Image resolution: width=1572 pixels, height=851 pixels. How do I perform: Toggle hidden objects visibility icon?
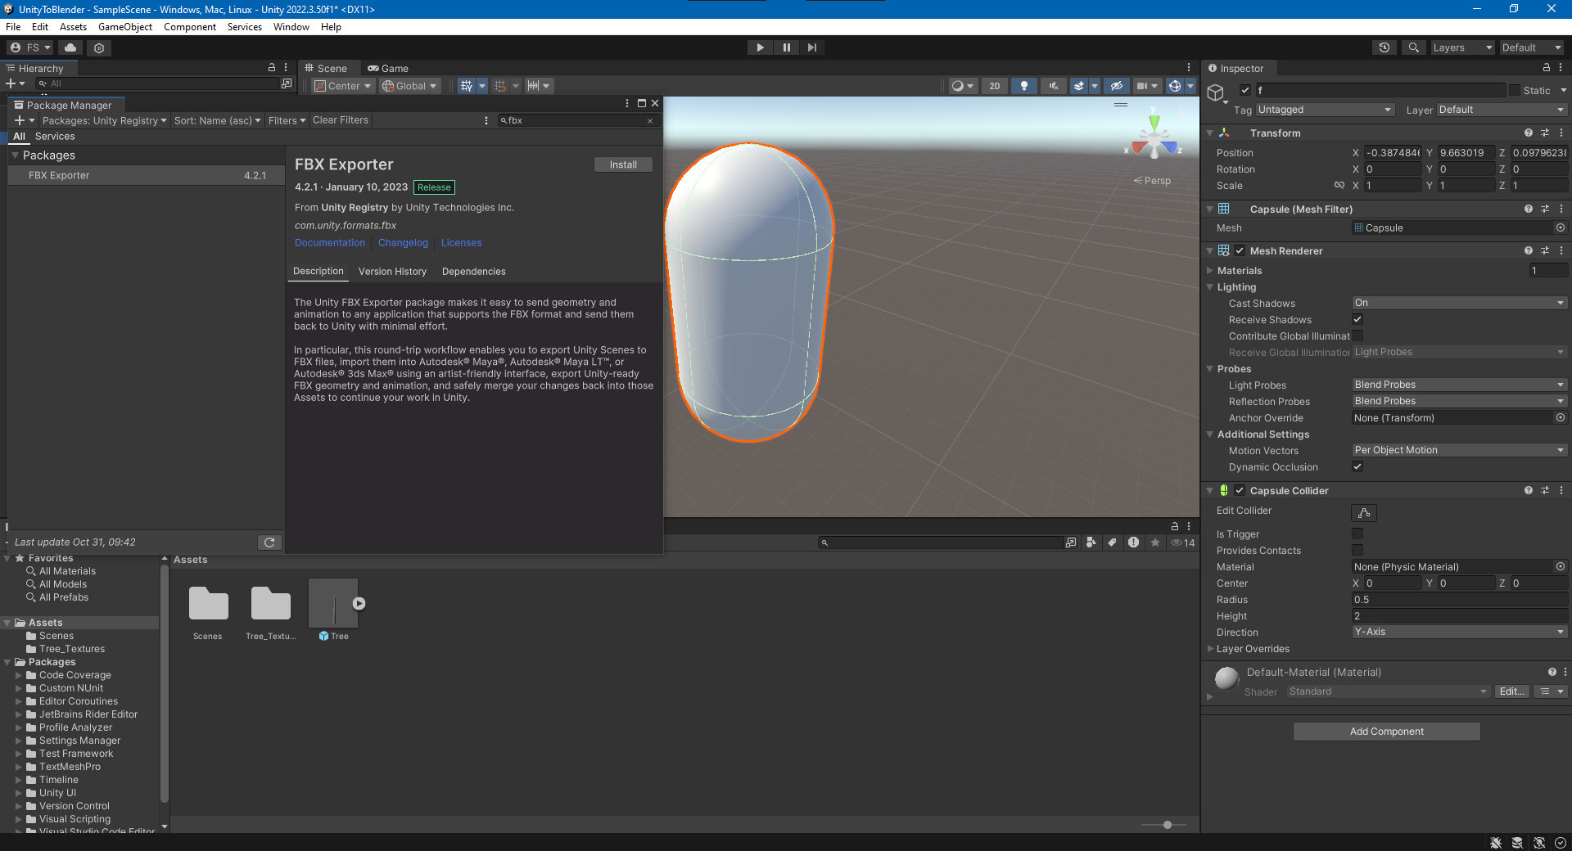point(1116,86)
